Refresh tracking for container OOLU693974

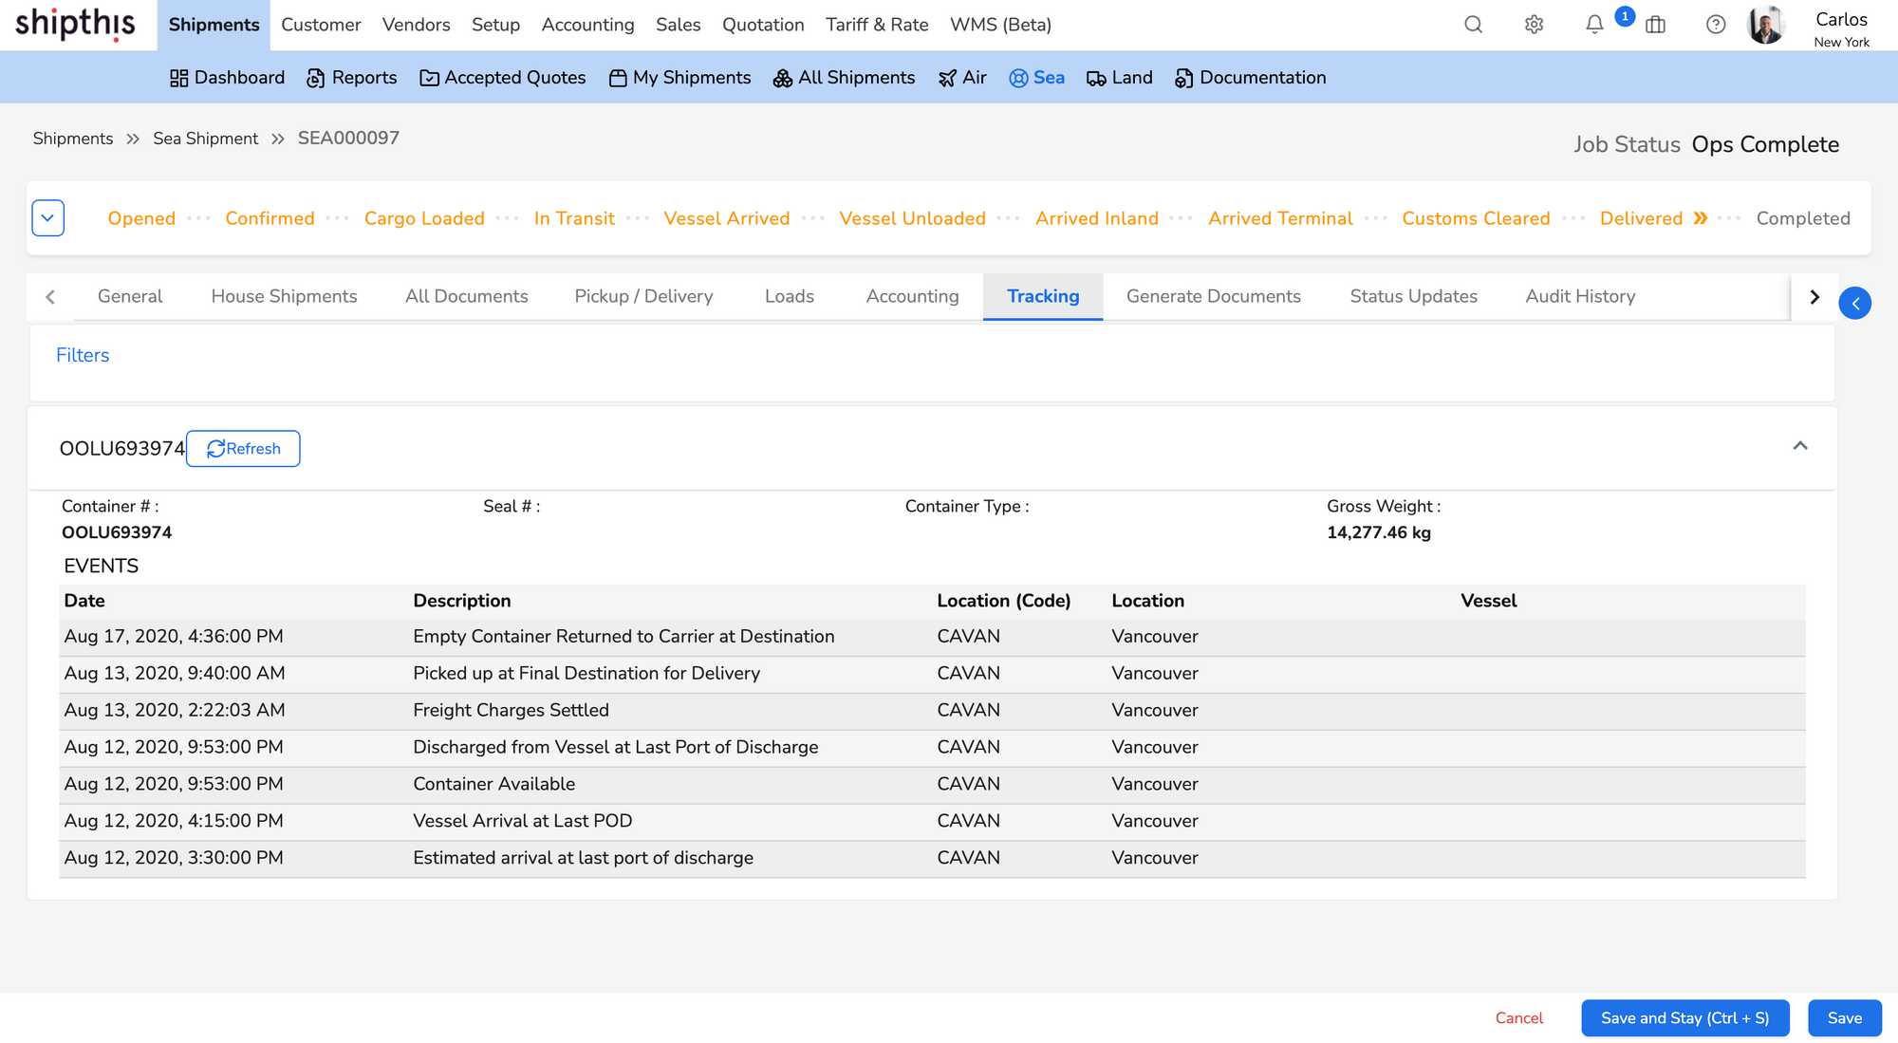coord(243,448)
